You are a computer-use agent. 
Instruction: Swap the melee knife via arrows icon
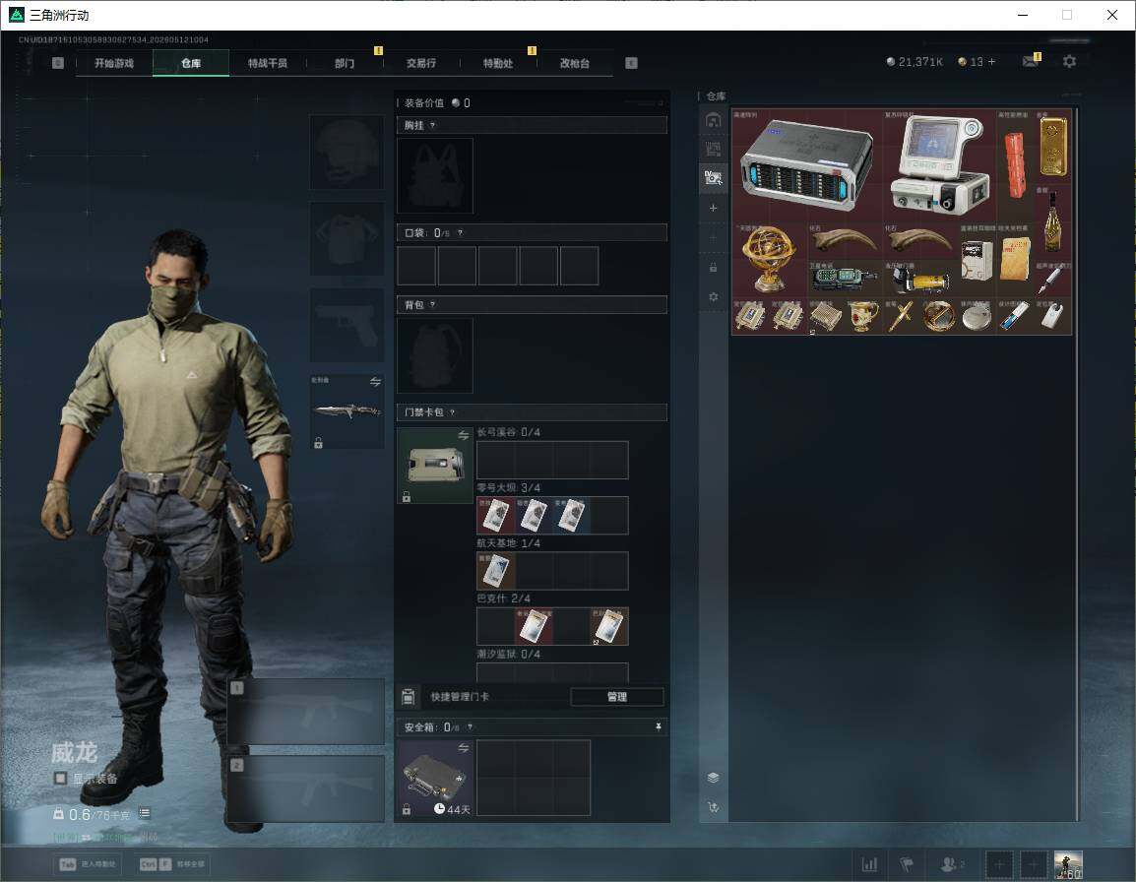[375, 382]
